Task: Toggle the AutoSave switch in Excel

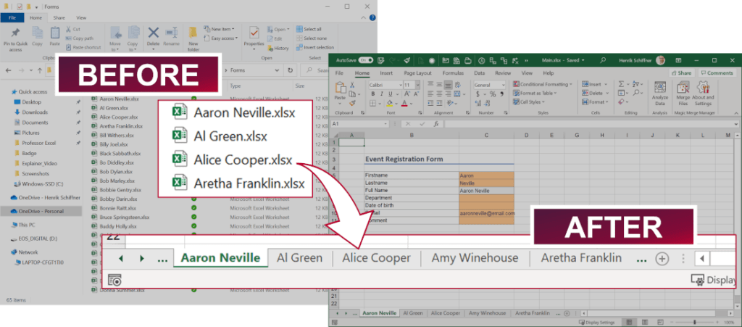Action: [366, 61]
